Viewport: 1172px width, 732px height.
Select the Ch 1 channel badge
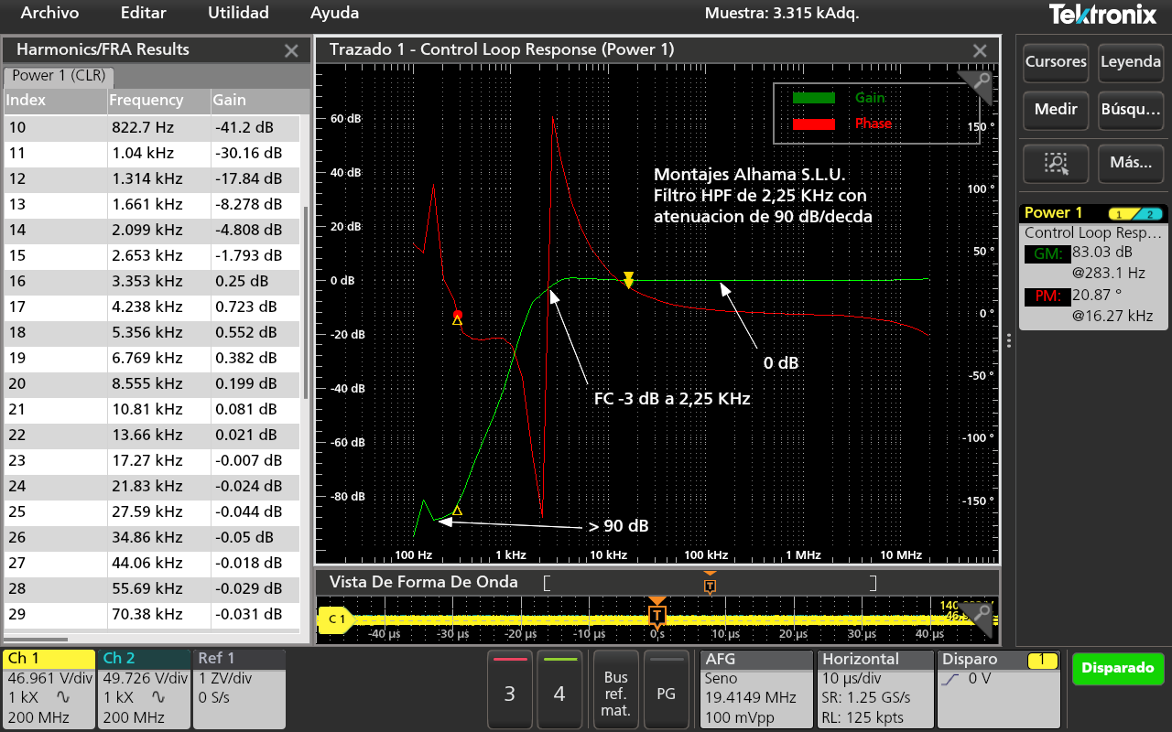[x=49, y=689]
